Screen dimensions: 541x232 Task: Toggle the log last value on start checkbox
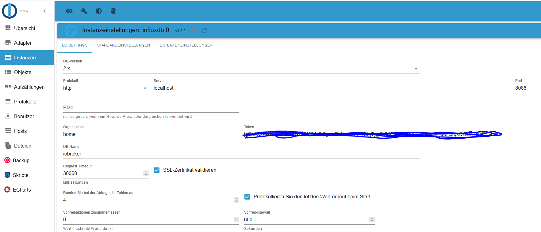pos(247,197)
